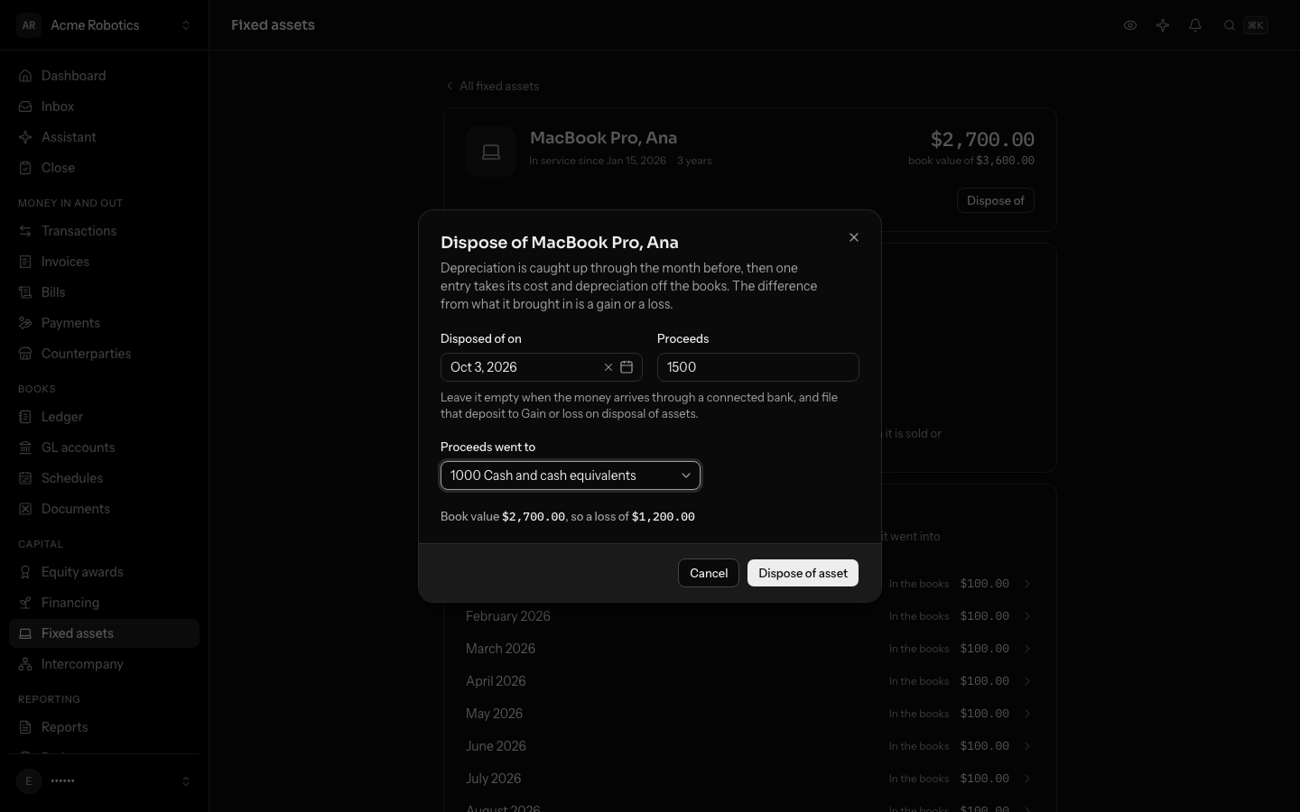Open Financing in the sidebar
The width and height of the screenshot is (1300, 812).
tap(104, 603)
